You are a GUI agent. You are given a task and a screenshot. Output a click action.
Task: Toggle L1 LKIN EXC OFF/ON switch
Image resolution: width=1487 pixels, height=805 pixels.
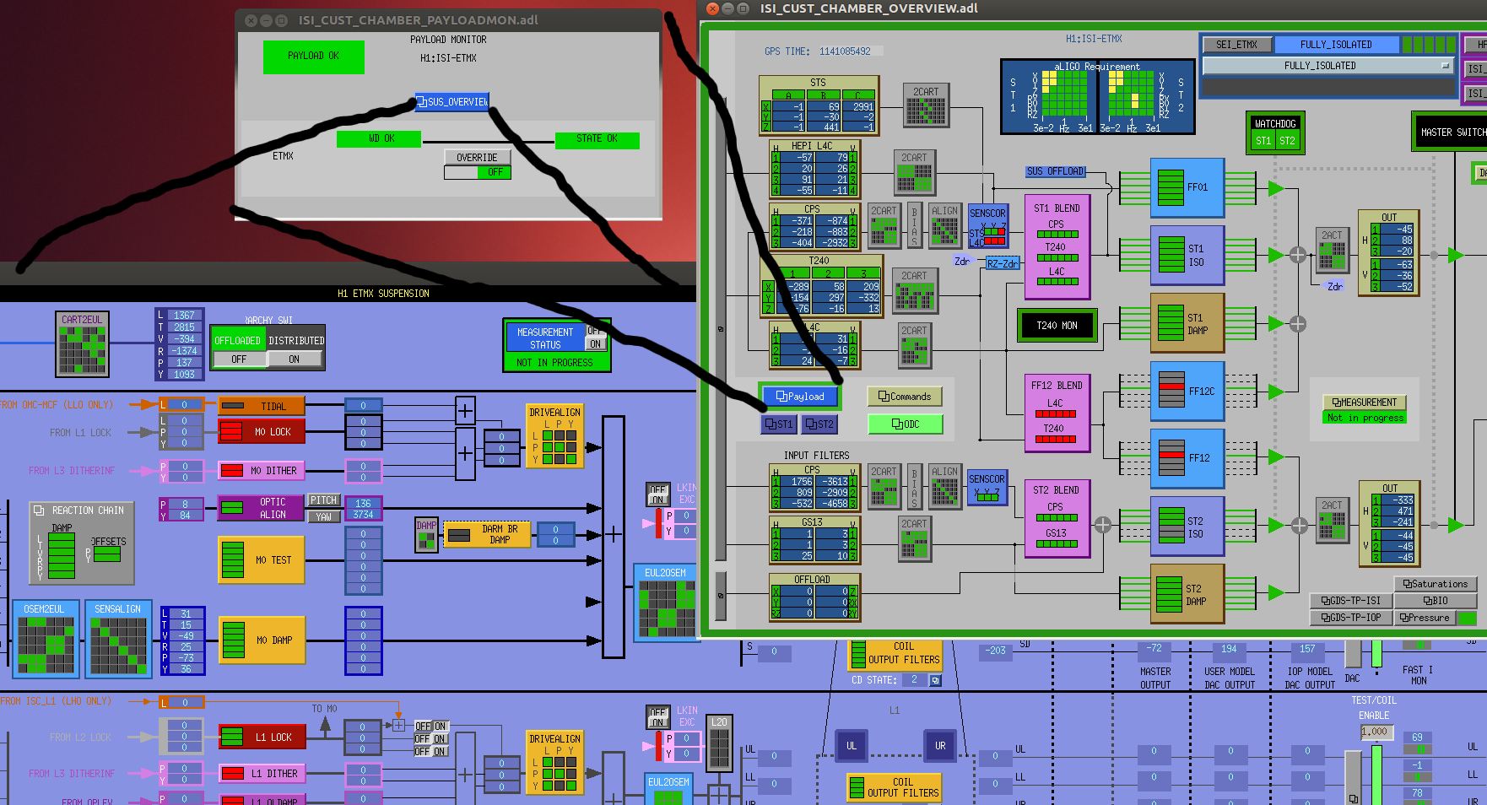click(x=658, y=717)
